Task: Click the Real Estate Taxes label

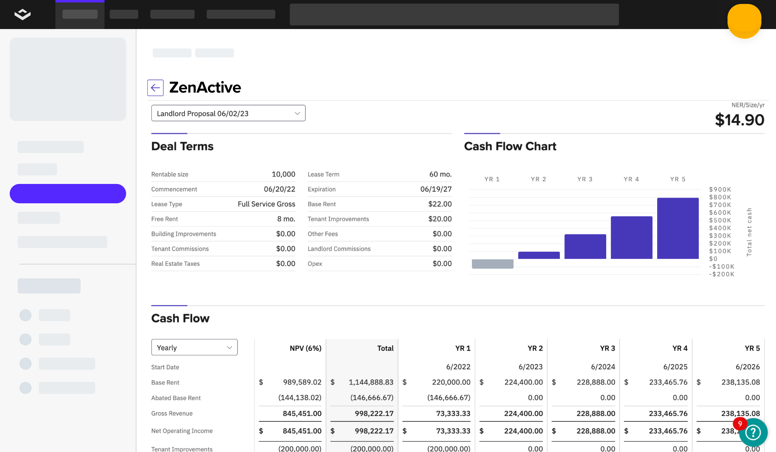Action: coord(175,264)
